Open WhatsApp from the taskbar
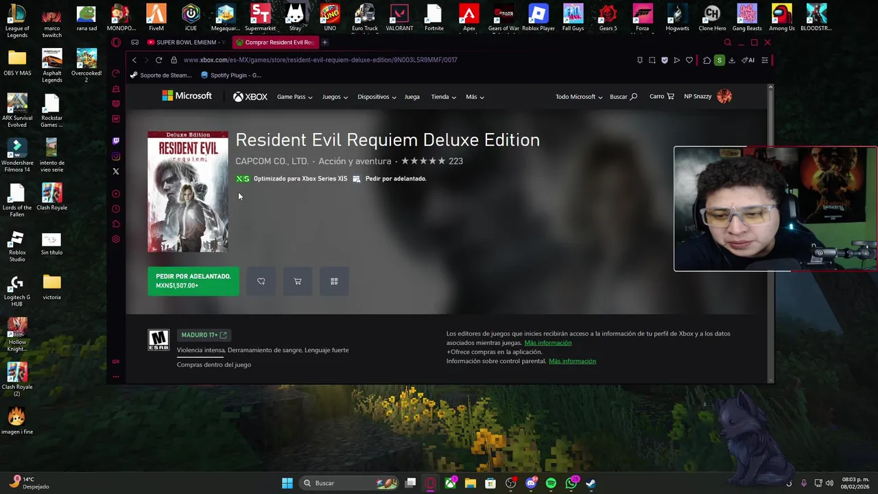The width and height of the screenshot is (878, 494). point(571,483)
